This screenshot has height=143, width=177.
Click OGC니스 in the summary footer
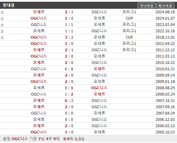(20, 139)
